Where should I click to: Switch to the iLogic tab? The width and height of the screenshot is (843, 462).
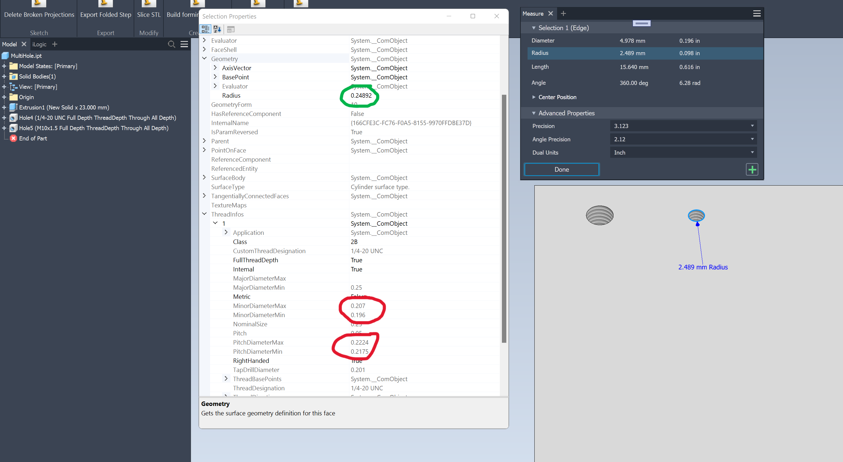tap(40, 44)
